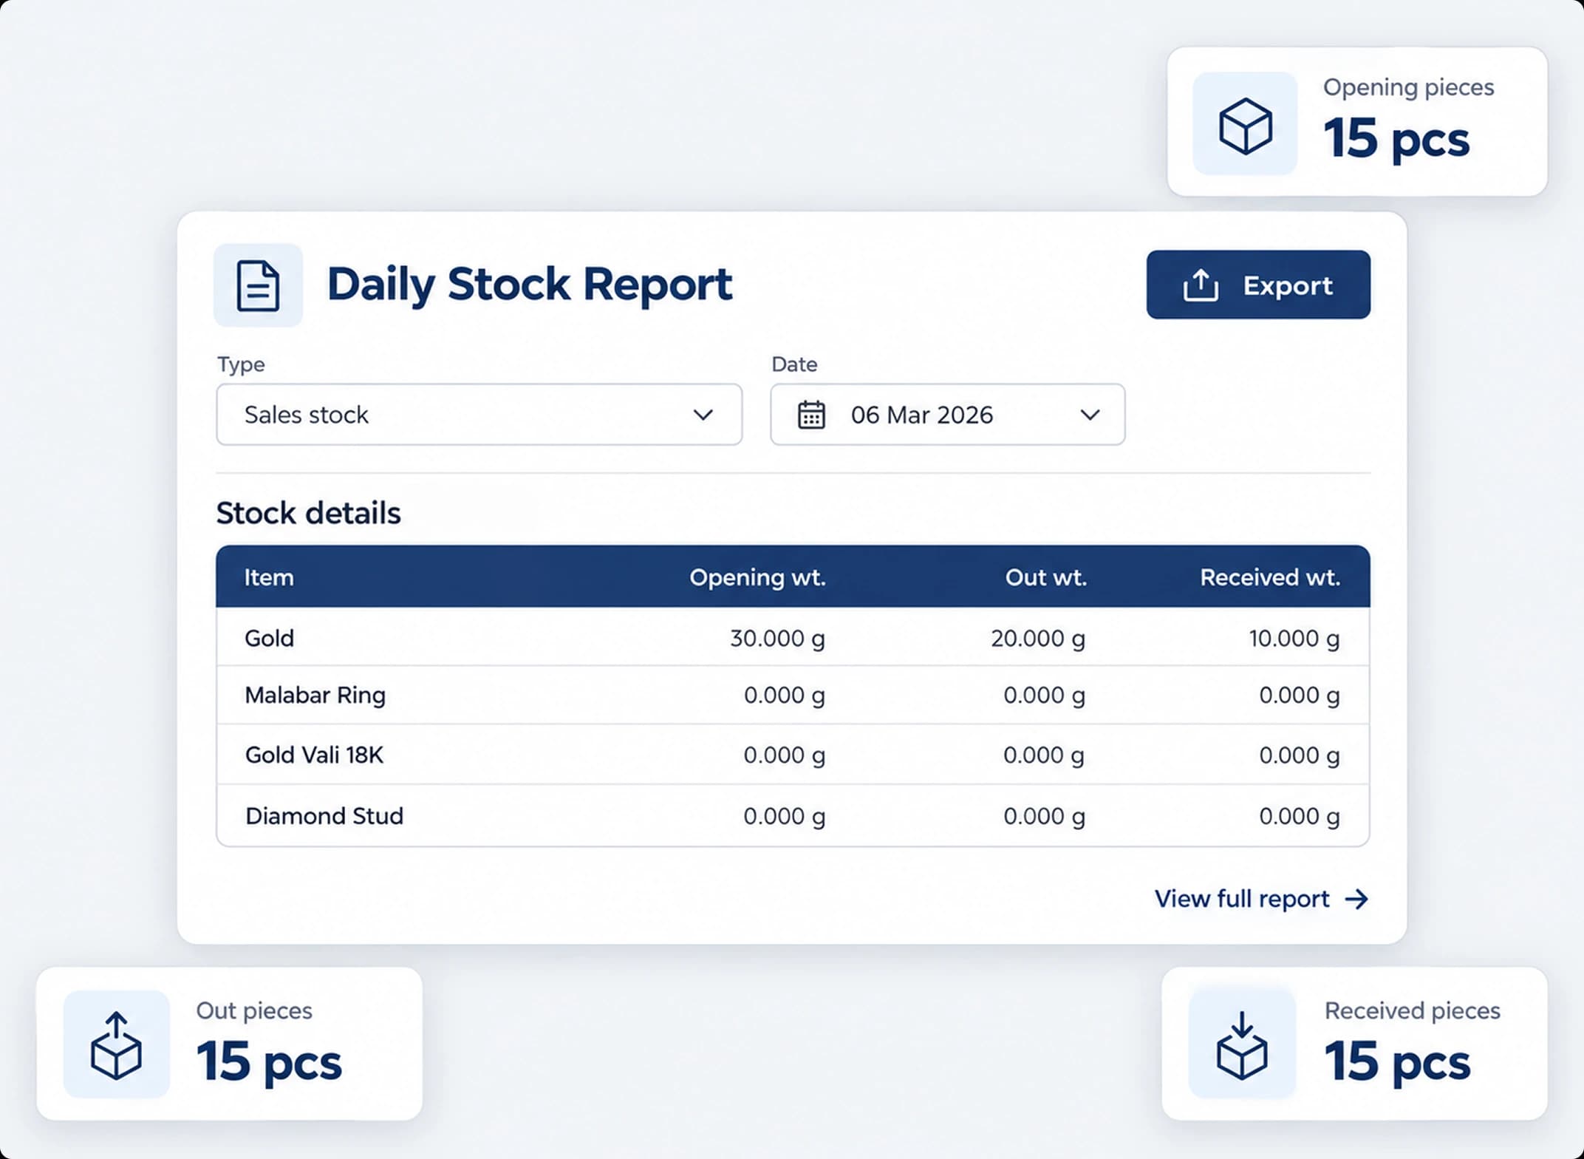Sort by the Opening wt. column header
The image size is (1584, 1159).
(x=757, y=577)
